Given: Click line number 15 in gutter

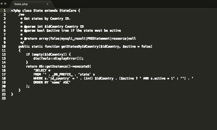Looking at the screenshot, I should tap(4, 66).
